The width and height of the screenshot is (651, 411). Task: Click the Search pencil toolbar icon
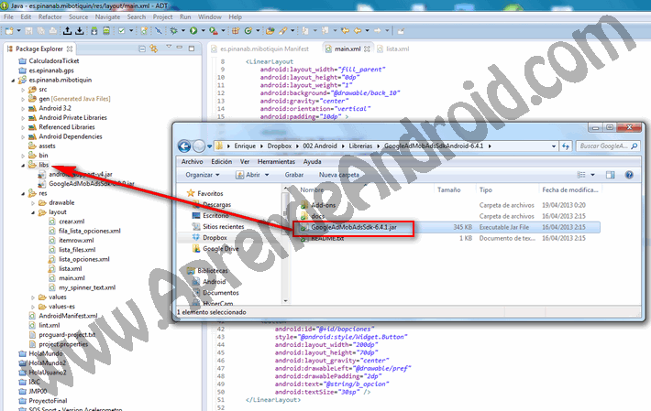pos(283,30)
